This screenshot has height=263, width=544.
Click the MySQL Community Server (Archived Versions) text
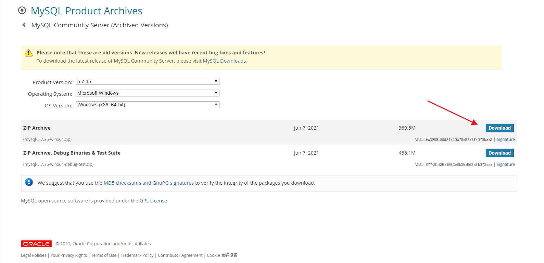100,25
